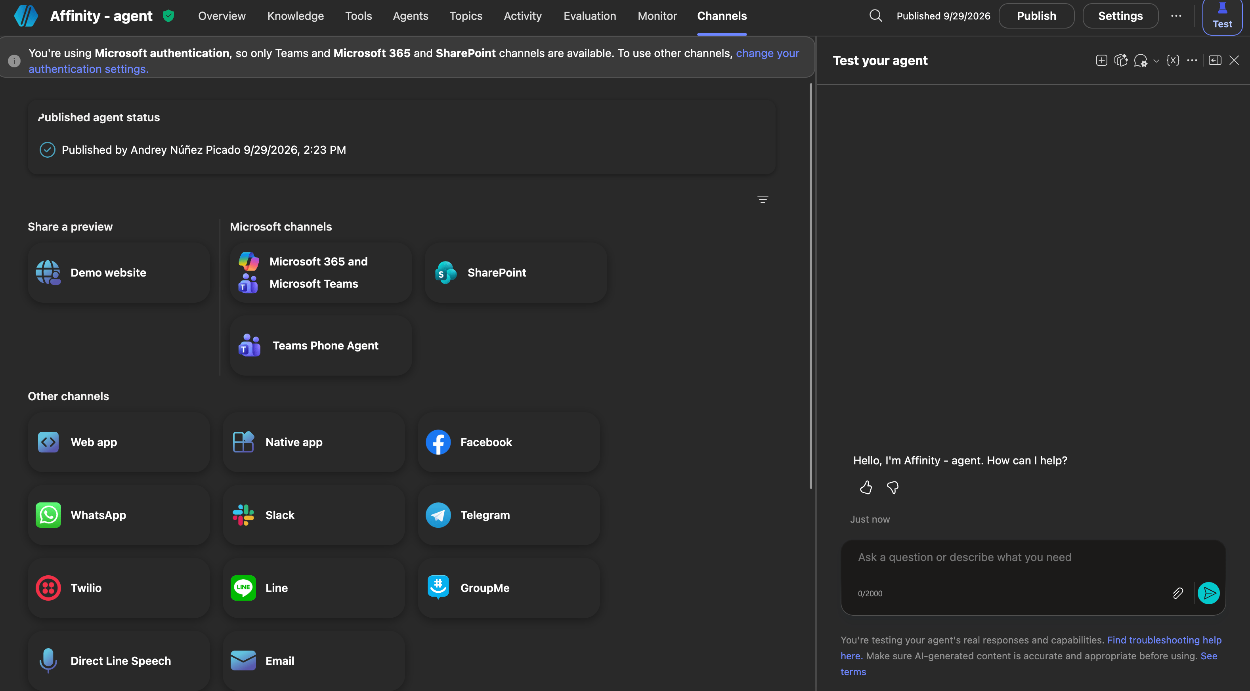Open the test panel's more options ellipsis
Viewport: 1250px width, 691px height.
pos(1192,60)
